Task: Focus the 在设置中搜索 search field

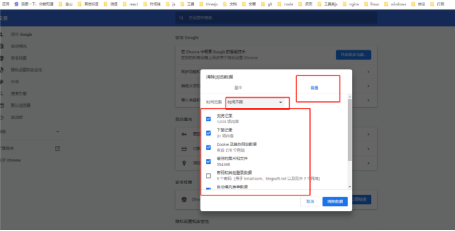Action: pos(276,18)
